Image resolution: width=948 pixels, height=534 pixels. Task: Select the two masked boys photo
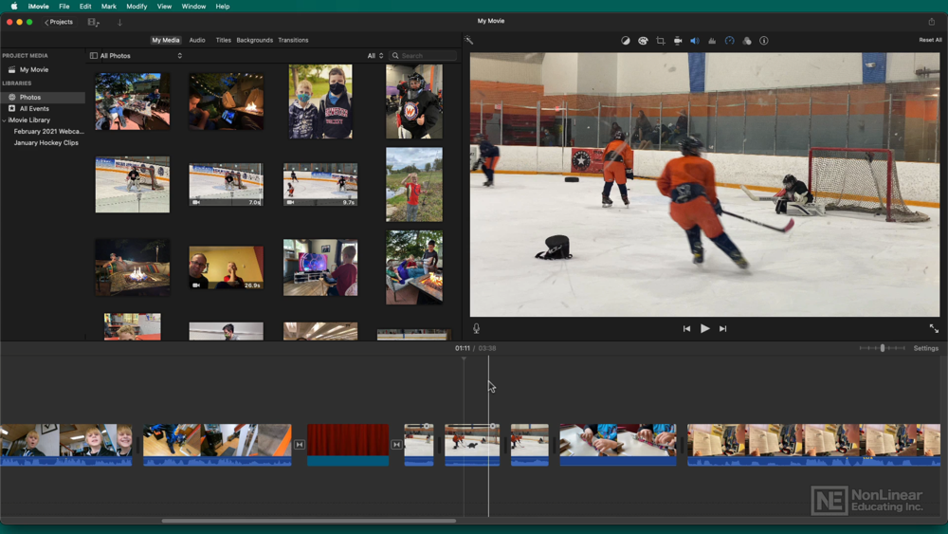[x=320, y=101]
